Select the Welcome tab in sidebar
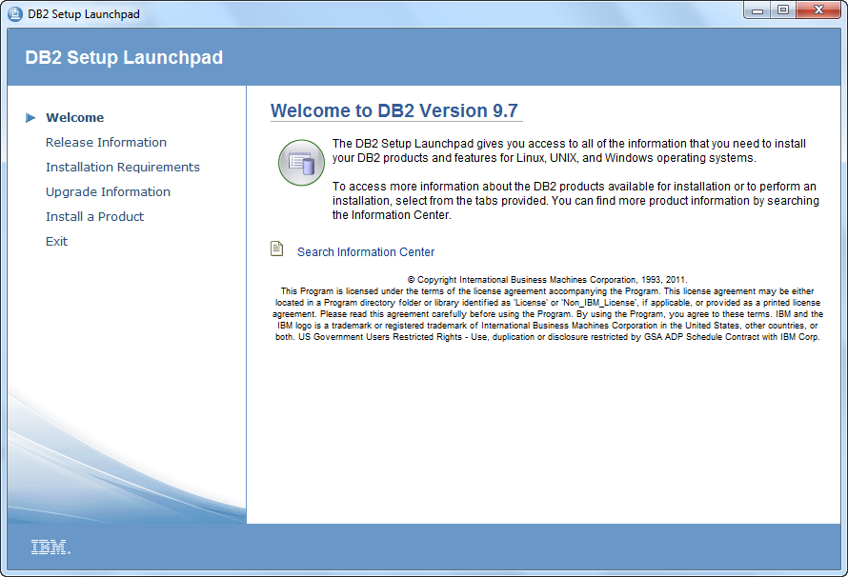Image resolution: width=848 pixels, height=577 pixels. pos(74,118)
